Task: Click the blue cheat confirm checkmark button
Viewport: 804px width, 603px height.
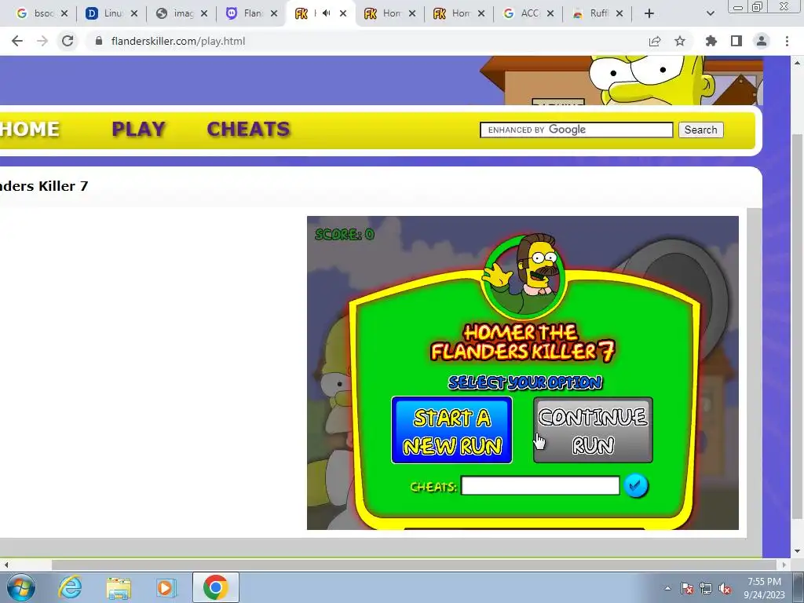Action: pyautogui.click(x=636, y=485)
